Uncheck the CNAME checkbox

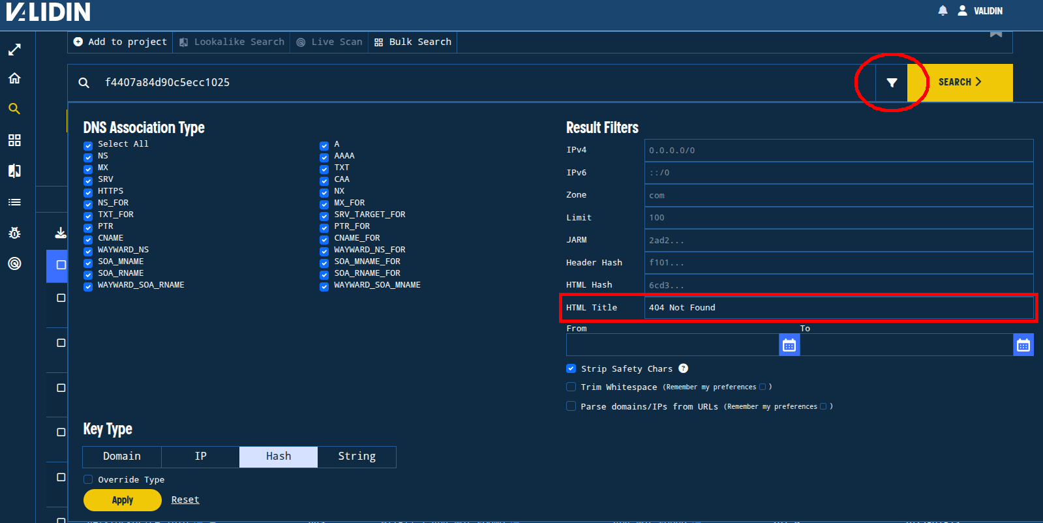coord(88,239)
